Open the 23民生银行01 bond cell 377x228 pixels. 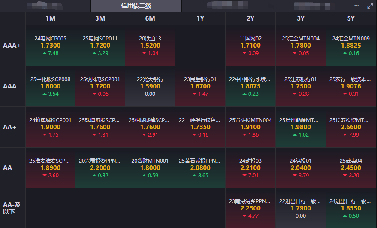pyautogui.click(x=200, y=86)
